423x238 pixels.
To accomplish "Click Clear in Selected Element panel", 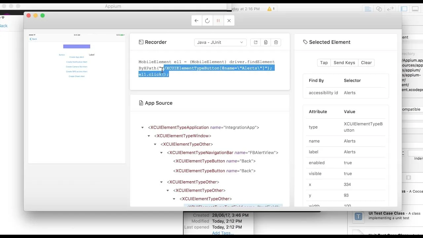I will pos(366,62).
